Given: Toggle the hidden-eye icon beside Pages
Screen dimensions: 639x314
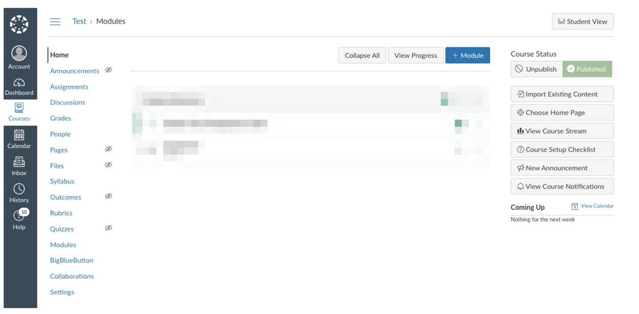Looking at the screenshot, I should coord(108,149).
